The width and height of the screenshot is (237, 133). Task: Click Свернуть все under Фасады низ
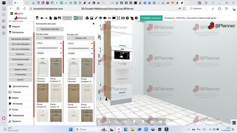pyautogui.click(x=81, y=38)
